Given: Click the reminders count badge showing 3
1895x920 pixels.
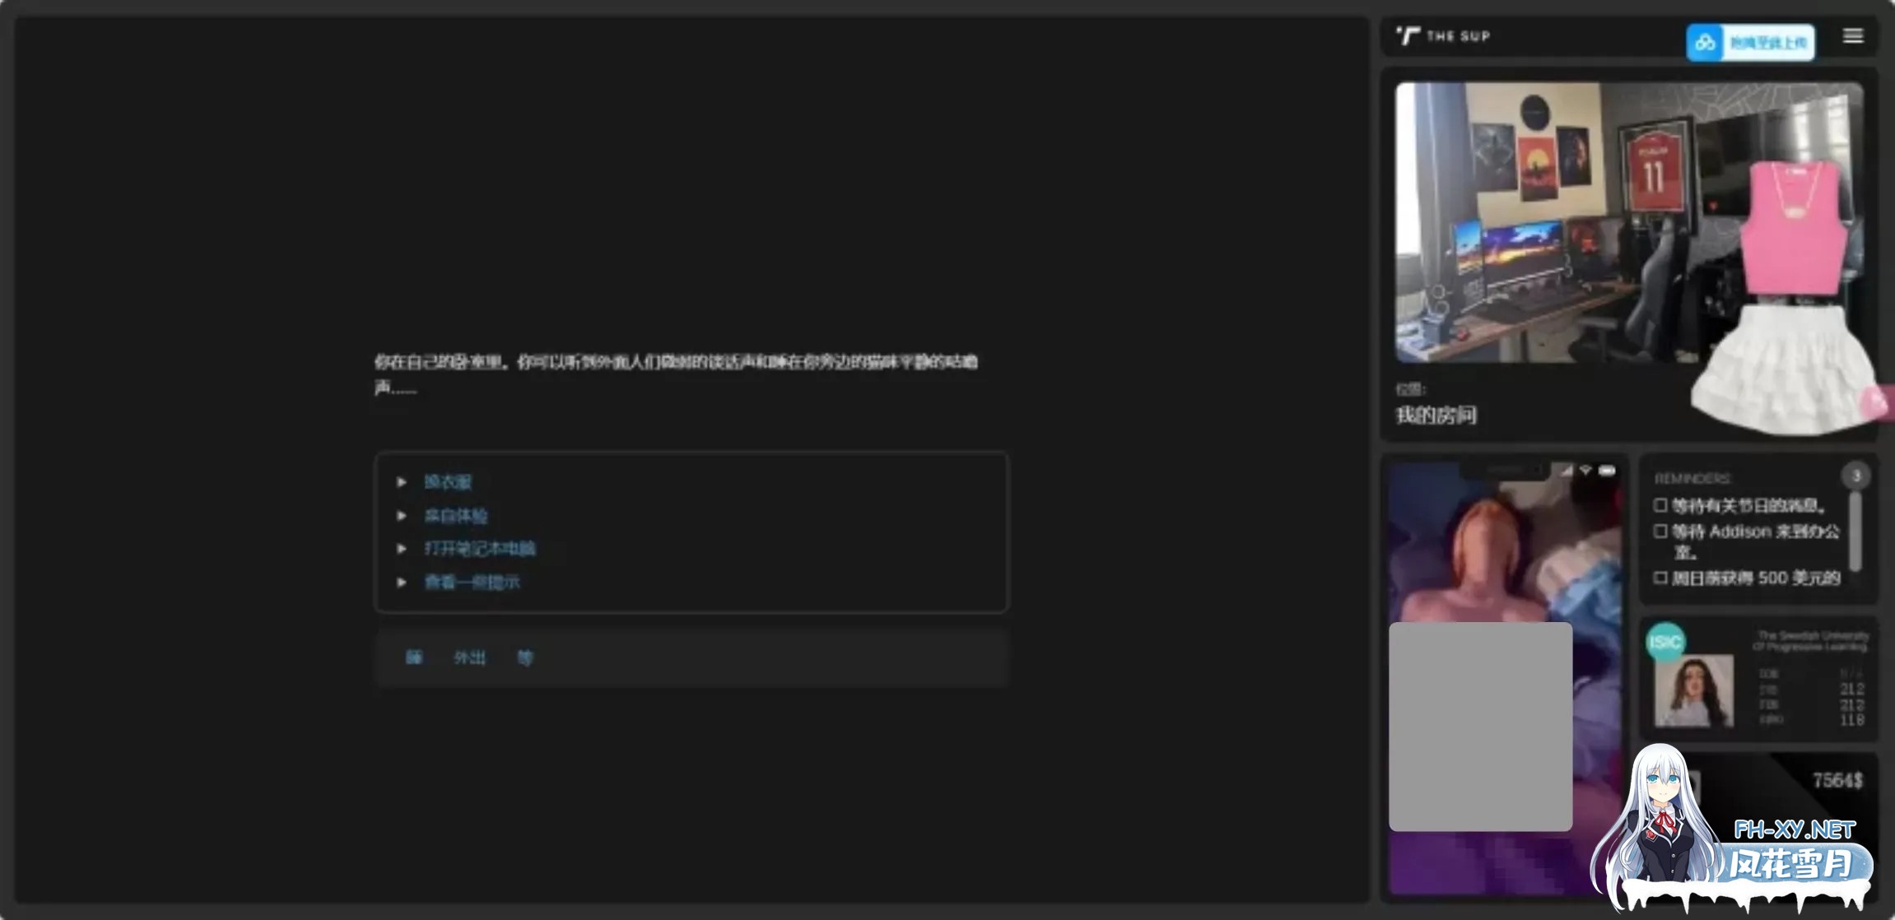Looking at the screenshot, I should coord(1855,476).
